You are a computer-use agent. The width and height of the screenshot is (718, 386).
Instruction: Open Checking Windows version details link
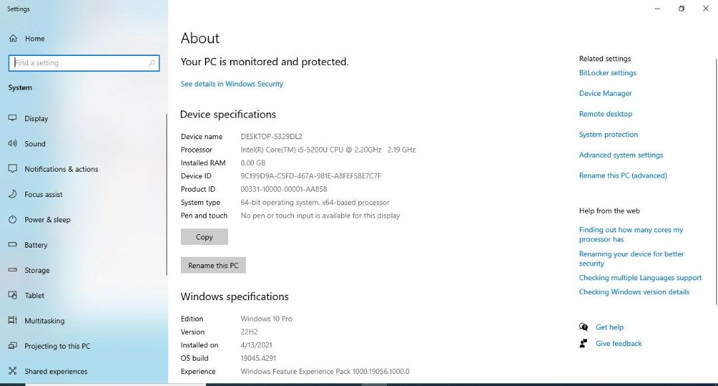coord(634,292)
